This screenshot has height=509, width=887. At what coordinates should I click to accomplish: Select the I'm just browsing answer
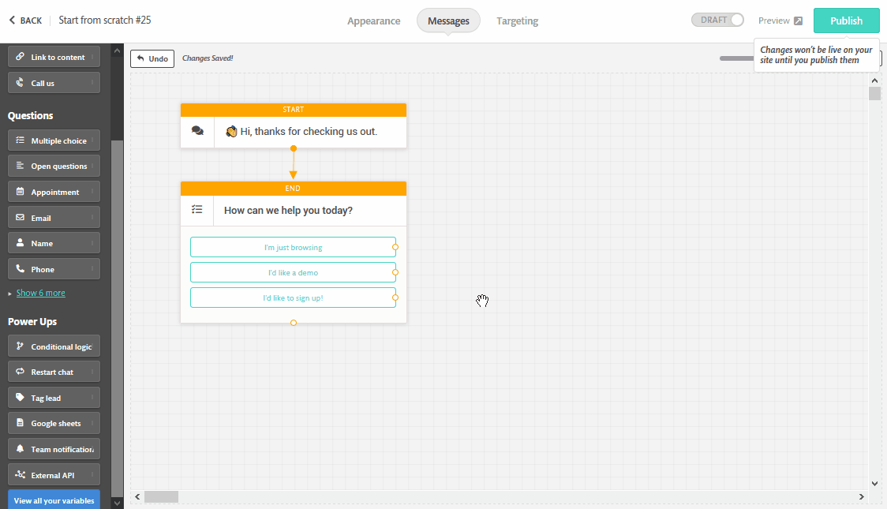click(x=293, y=247)
